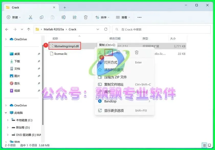Select the libmwlmgrimpl.dll file
This screenshot has width=215, height=150.
[67, 46]
